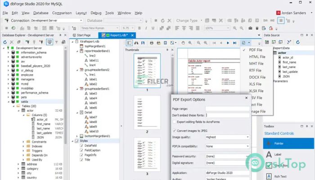This screenshot has width=315, height=180.
Task: Click the new connection plug icon
Action: [x=27, y=42]
